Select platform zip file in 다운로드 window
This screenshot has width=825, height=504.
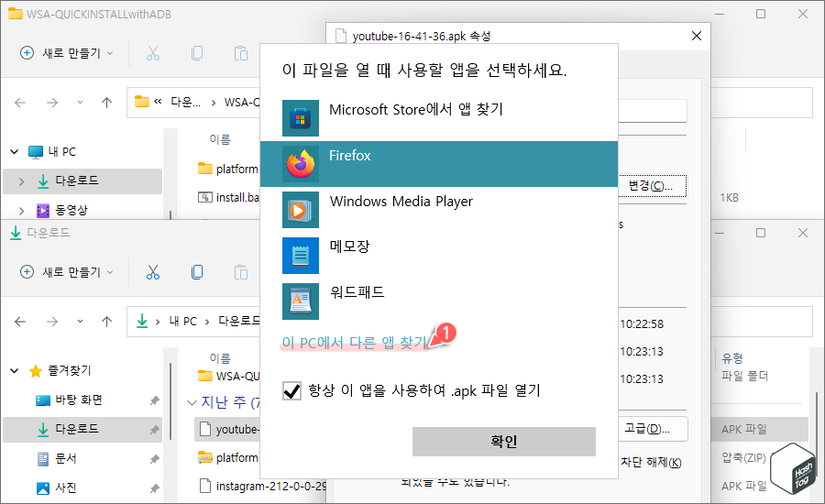point(228,457)
